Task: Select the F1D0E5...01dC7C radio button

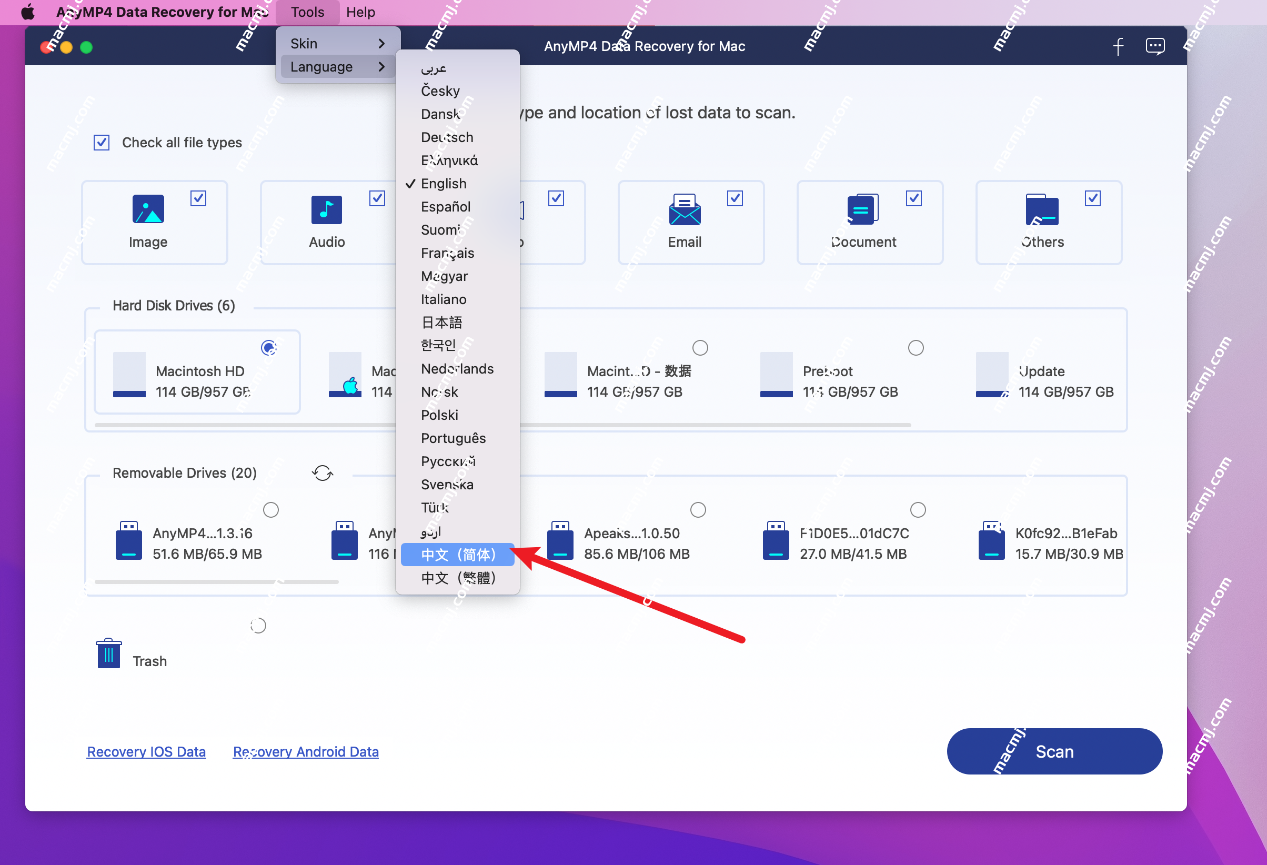Action: pos(918,509)
